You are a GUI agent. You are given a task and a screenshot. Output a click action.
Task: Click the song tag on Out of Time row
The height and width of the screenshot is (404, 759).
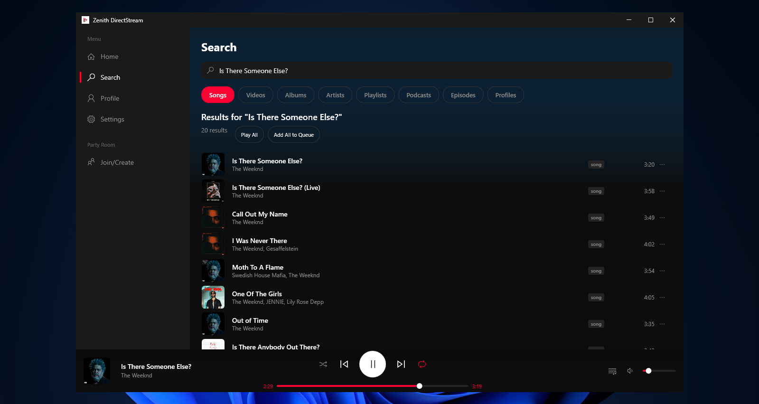click(596, 324)
